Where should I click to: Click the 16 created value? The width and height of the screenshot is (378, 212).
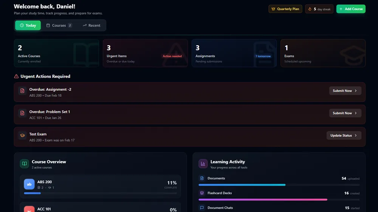pyautogui.click(x=352, y=193)
